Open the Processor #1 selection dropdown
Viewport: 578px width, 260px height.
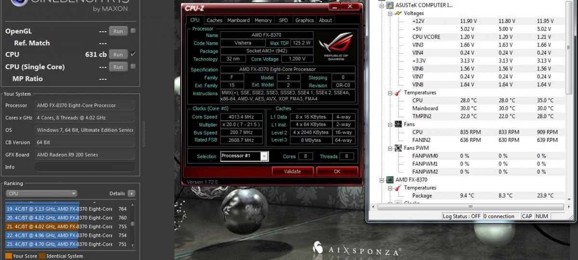pyautogui.click(x=264, y=156)
